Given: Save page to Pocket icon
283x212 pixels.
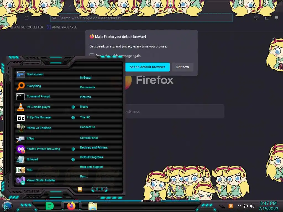Looking at the screenshot, I should [256, 18].
